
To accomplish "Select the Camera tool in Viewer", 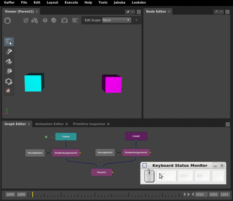I will [x=9, y=81].
